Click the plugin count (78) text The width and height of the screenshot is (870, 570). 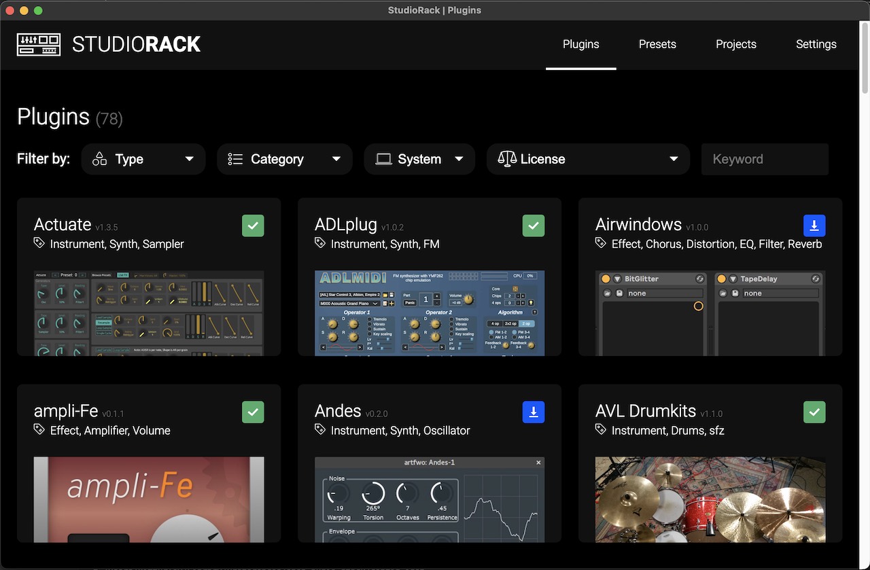pyautogui.click(x=109, y=120)
